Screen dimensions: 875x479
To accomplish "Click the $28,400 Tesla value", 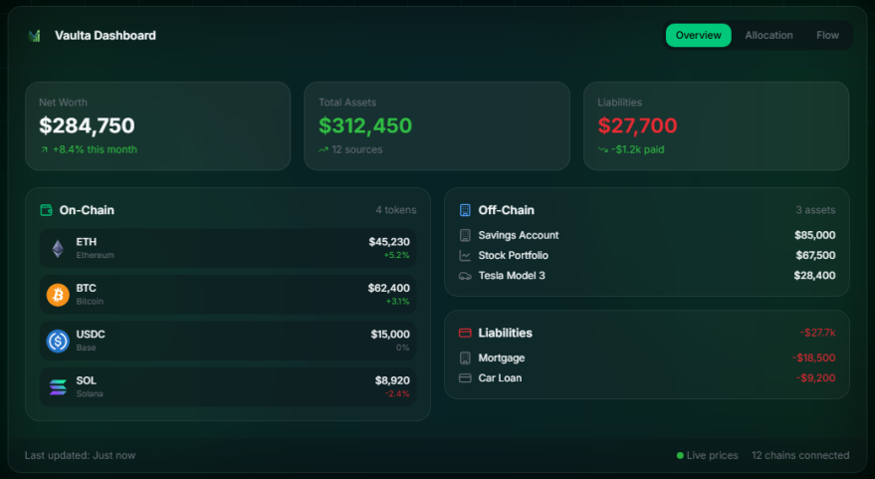I will pyautogui.click(x=814, y=276).
